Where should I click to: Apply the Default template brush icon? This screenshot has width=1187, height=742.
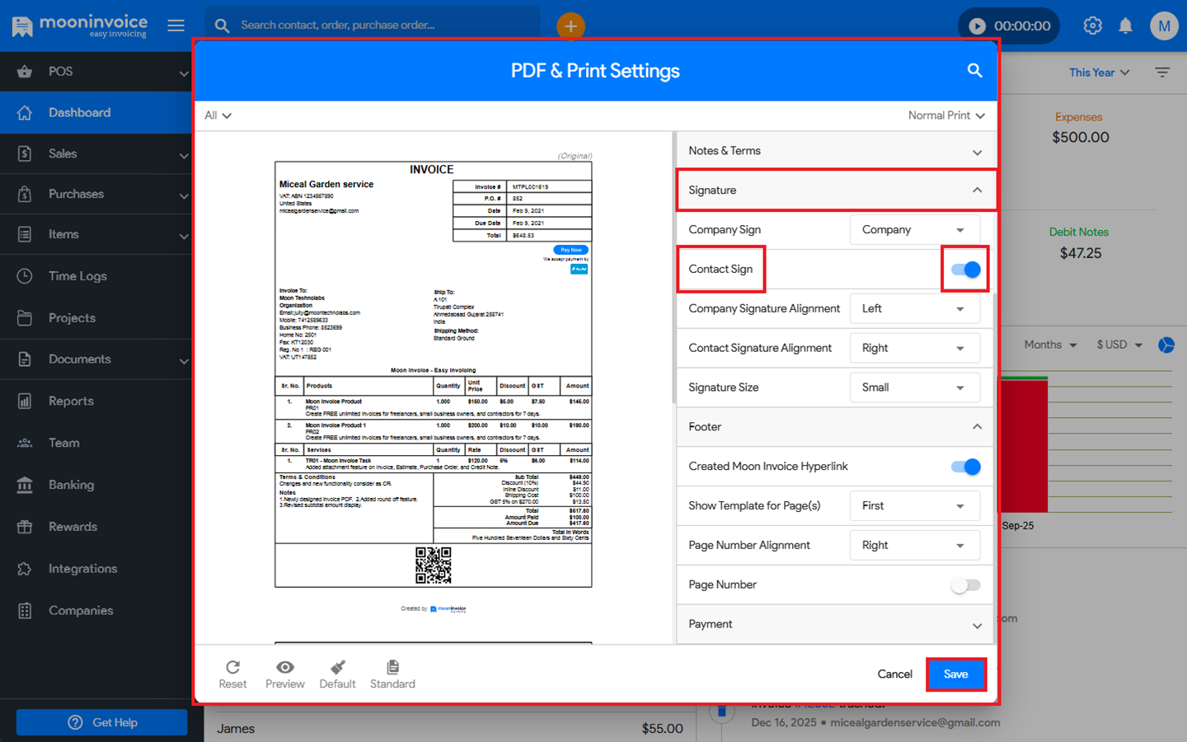coord(337,668)
